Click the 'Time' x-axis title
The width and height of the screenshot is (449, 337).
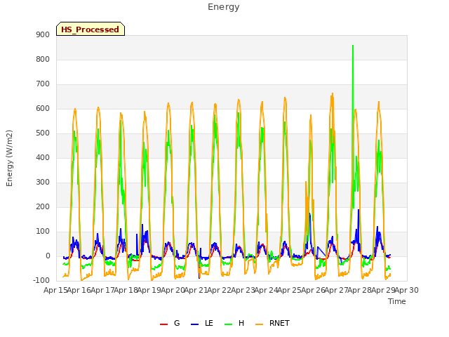coord(397,301)
